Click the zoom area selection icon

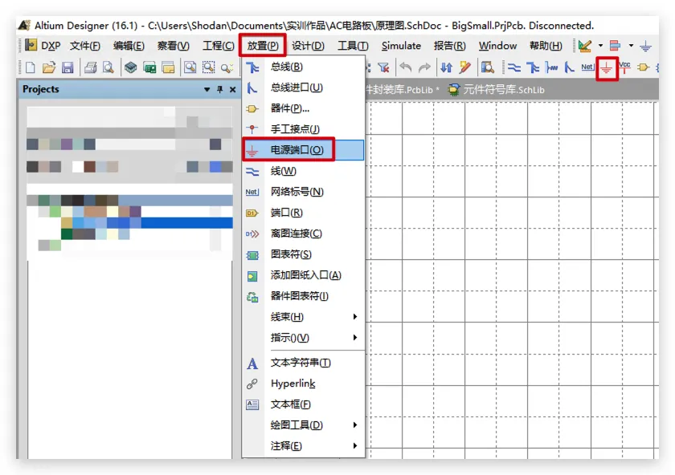209,67
